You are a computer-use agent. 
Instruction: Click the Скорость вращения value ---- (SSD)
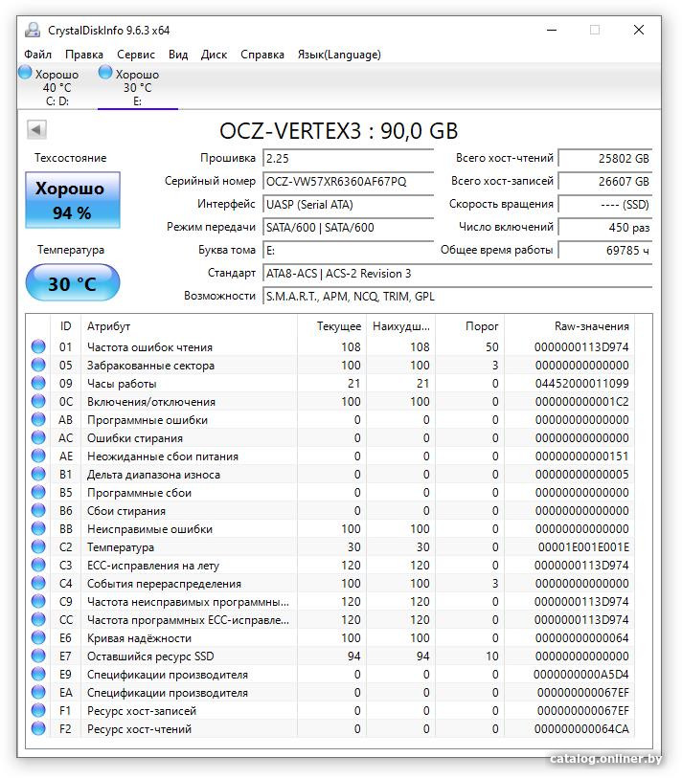point(605,204)
